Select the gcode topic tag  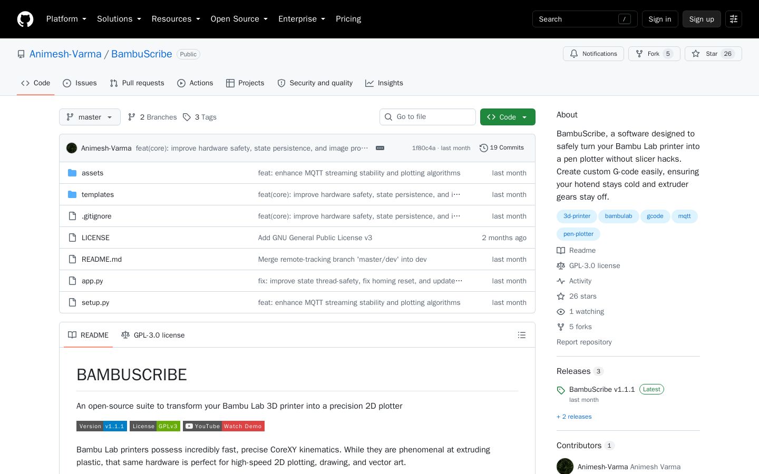(x=655, y=216)
